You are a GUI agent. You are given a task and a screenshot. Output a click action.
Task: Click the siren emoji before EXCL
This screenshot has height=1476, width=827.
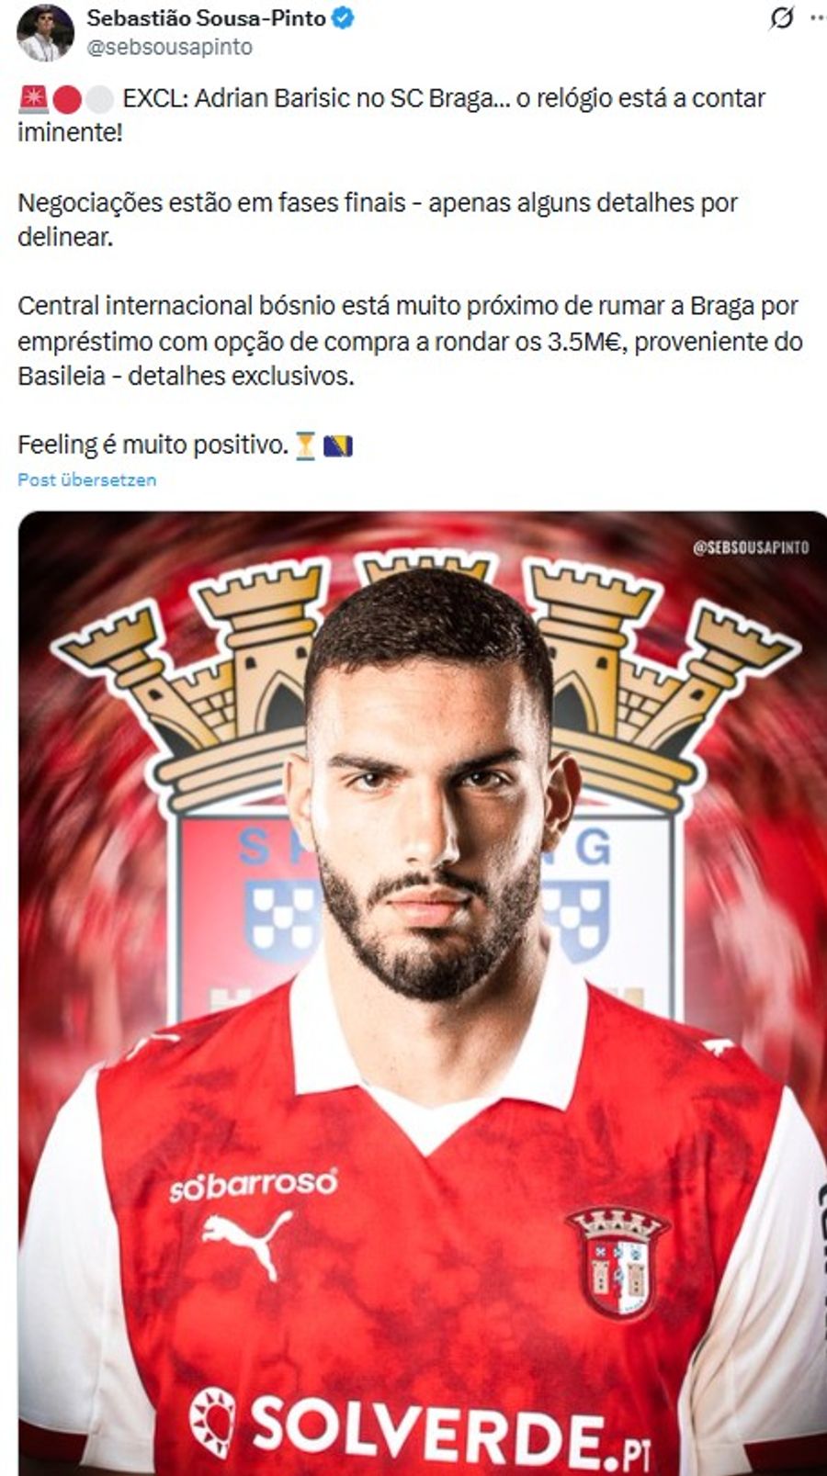point(32,98)
